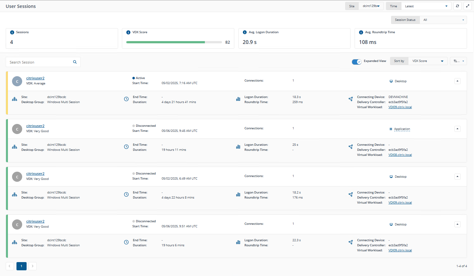Click the refresh icon in top bar
The width and height of the screenshot is (474, 276).
tap(457, 6)
